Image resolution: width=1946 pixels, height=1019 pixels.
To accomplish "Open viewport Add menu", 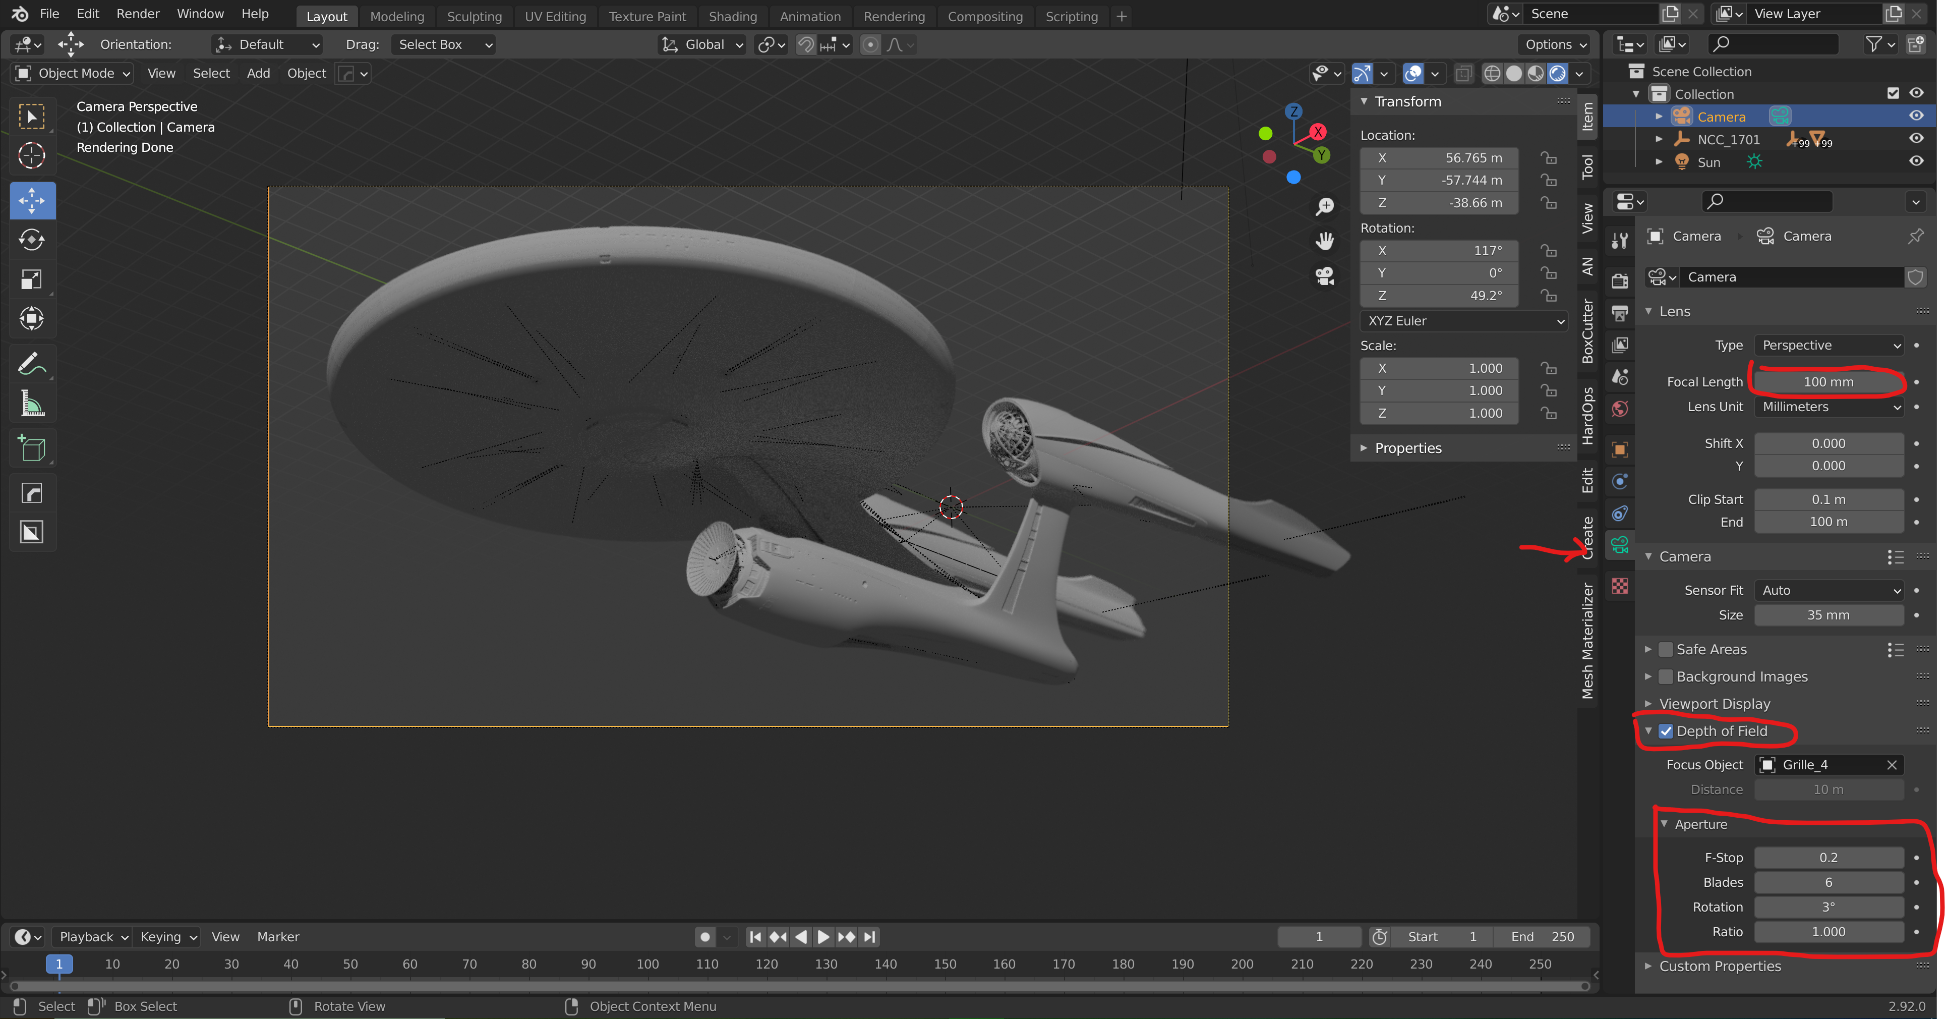I will pyautogui.click(x=258, y=73).
